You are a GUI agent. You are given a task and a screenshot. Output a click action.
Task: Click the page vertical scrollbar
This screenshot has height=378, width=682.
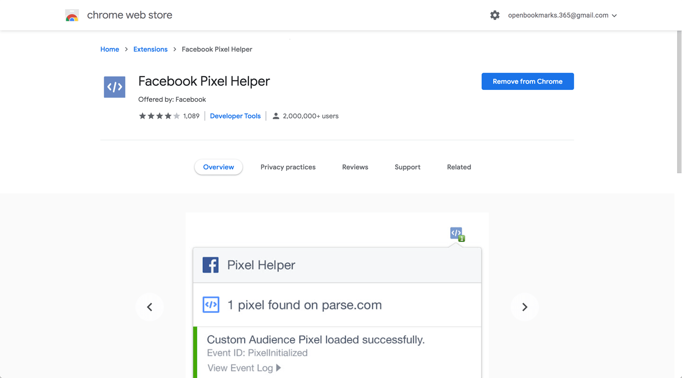pyautogui.click(x=679, y=102)
